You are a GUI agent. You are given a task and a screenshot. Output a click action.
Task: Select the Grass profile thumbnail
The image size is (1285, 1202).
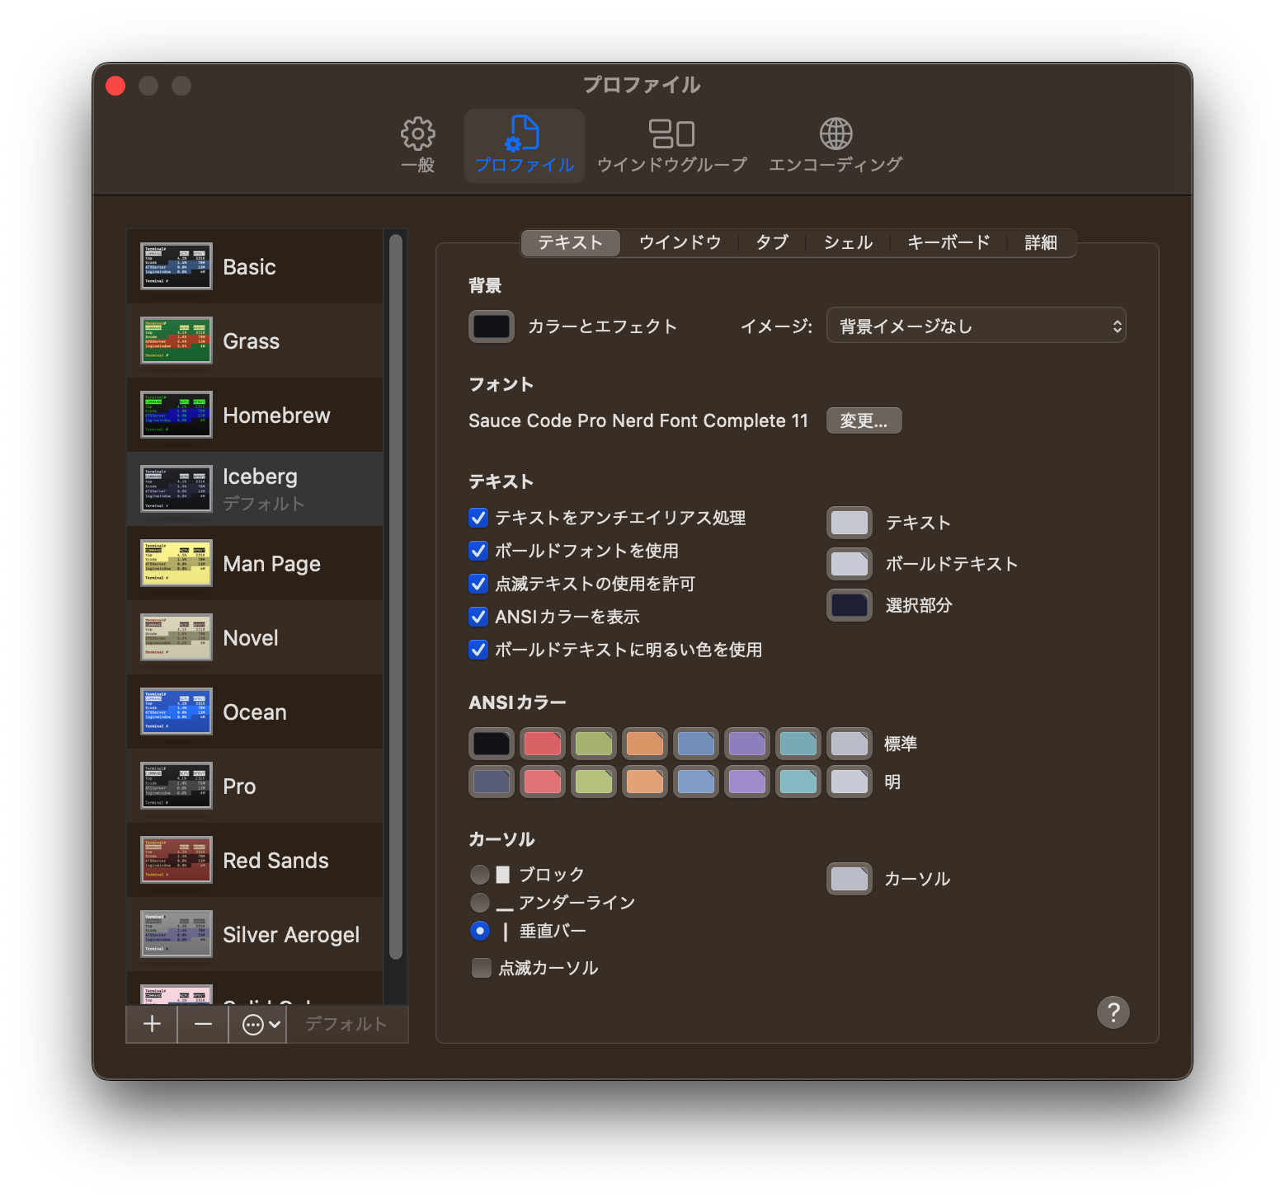click(x=177, y=340)
